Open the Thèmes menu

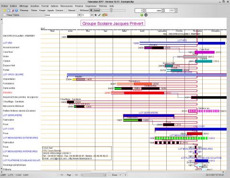tap(103, 6)
